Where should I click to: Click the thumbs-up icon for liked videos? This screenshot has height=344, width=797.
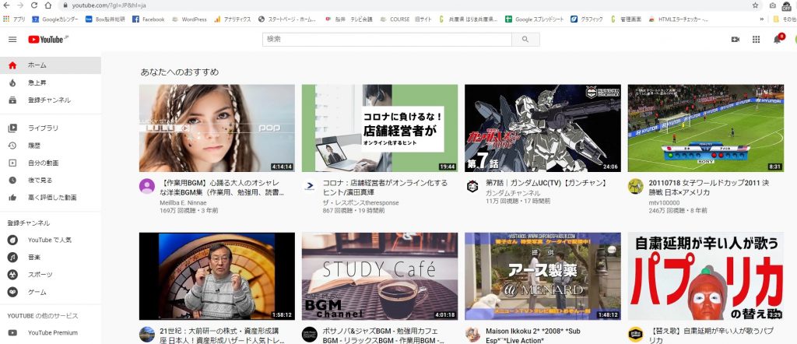[x=12, y=198]
